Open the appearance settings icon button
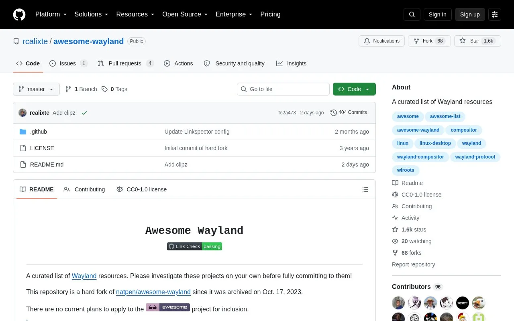Screen dimensions: 514x321 pyautogui.click(x=495, y=14)
